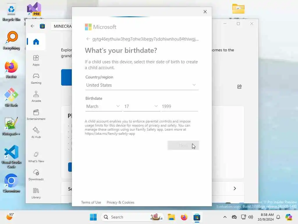Go back in the Microsoft Store window
This screenshot has width=298, height=224.
pos(33,26)
